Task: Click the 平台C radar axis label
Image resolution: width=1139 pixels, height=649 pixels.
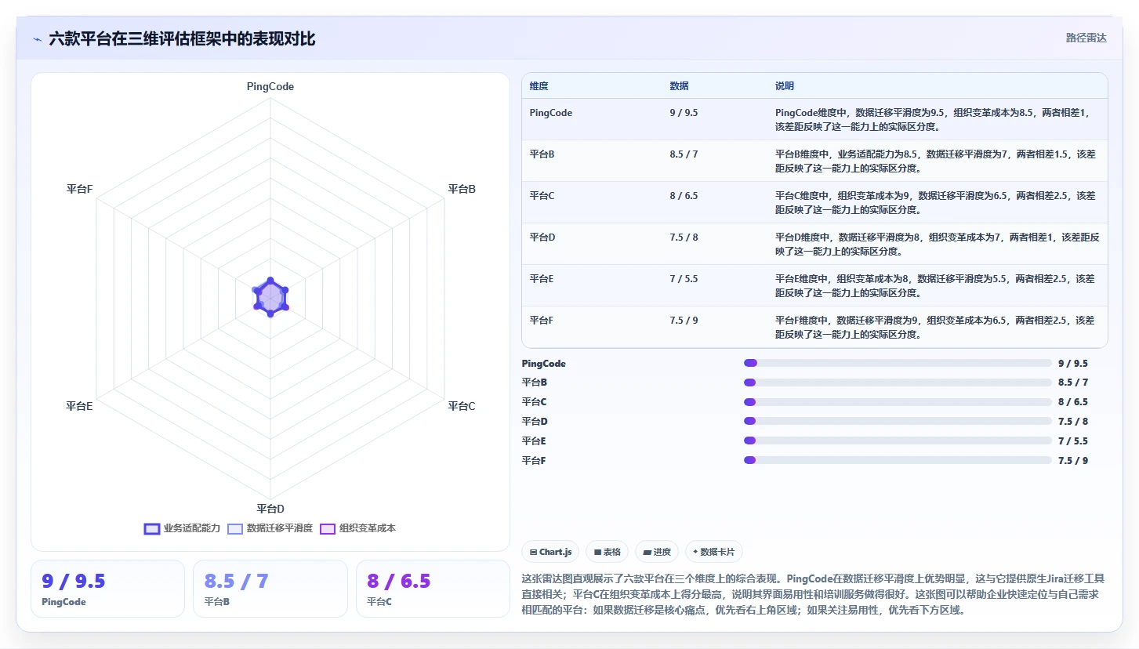Action: pyautogui.click(x=462, y=406)
